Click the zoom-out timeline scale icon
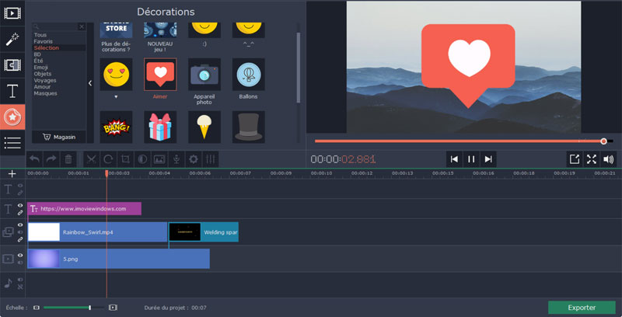This screenshot has width=622, height=317. (37, 308)
